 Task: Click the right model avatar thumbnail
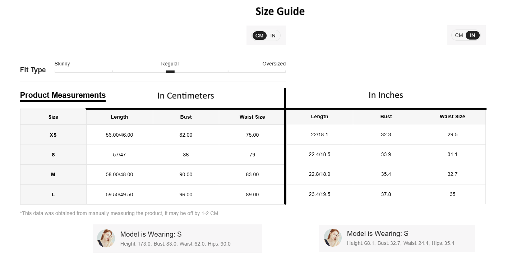point(333,237)
